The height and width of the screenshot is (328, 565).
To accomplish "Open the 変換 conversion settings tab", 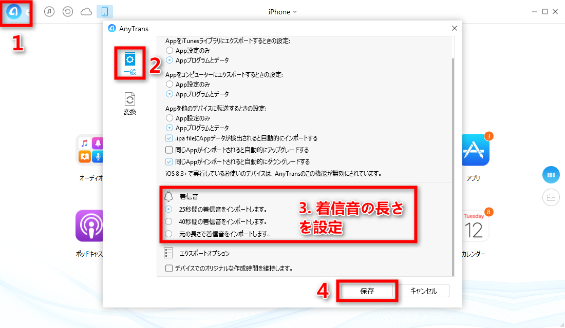I will [x=130, y=104].
